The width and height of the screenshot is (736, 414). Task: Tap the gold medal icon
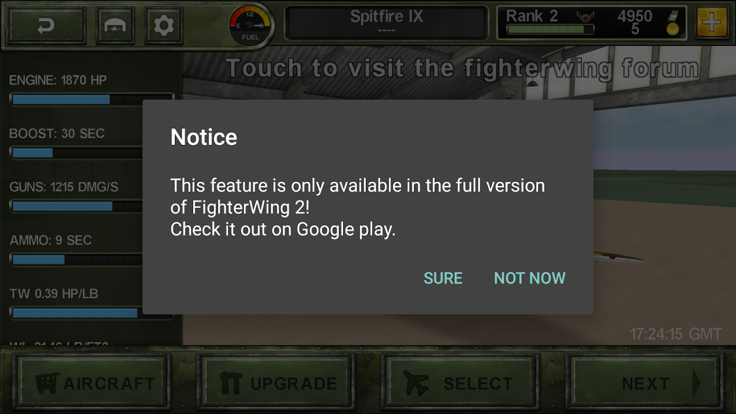pyautogui.click(x=672, y=23)
